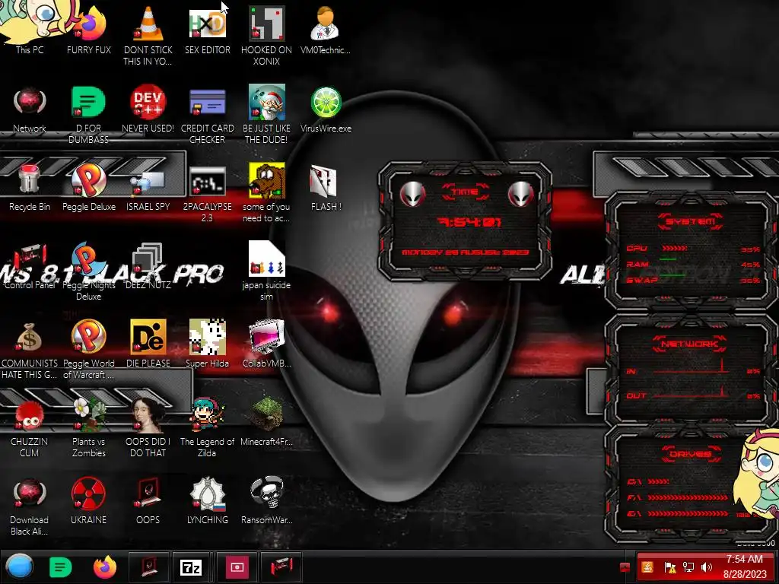Launch the red Chuzzle CHUZZIN shortcut
This screenshot has width=779, height=584.
click(x=30, y=428)
